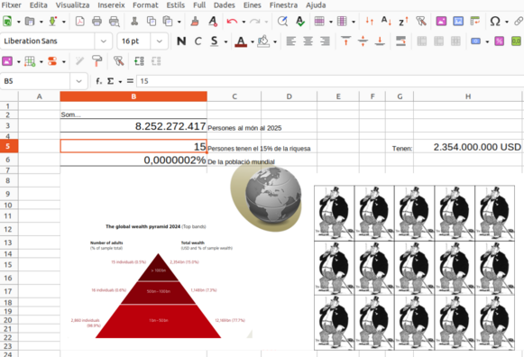
Task: Open the Insereix menu
Action: (x=111, y=5)
